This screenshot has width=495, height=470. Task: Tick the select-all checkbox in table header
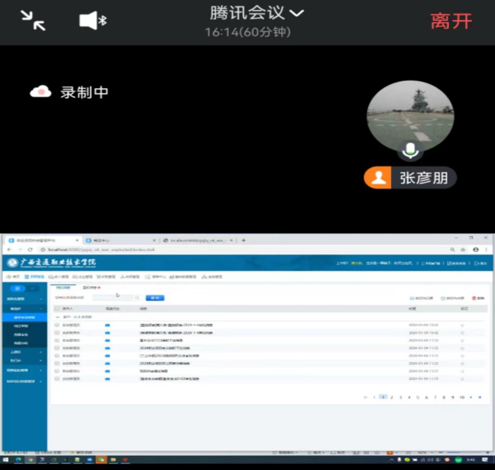coord(57,309)
